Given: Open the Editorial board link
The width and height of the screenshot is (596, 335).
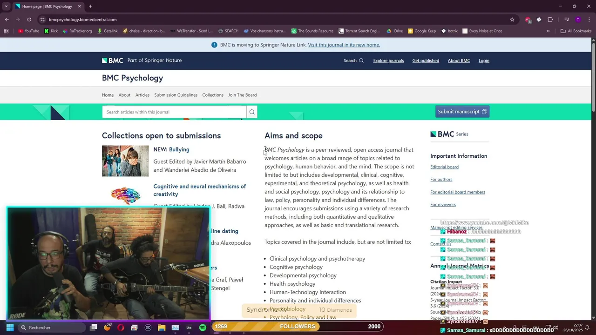Looking at the screenshot, I should point(444,167).
